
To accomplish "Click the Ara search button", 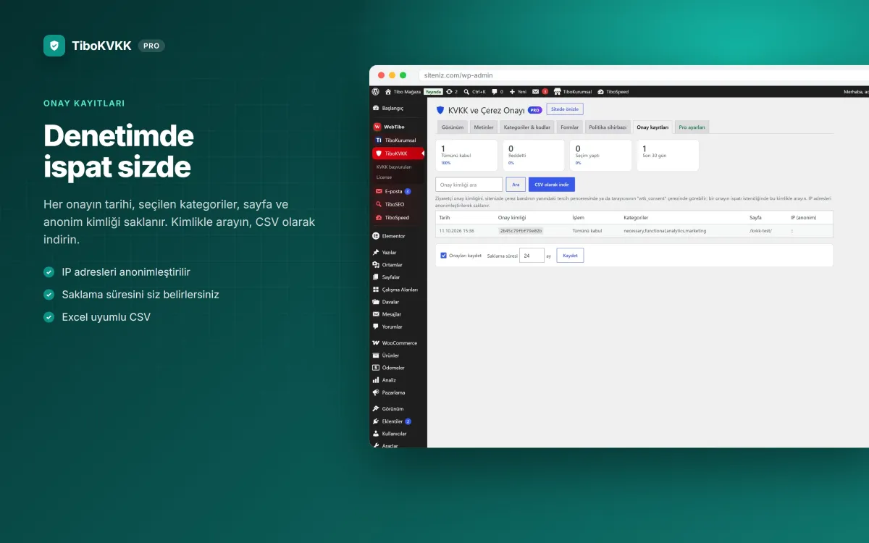I will [x=516, y=185].
